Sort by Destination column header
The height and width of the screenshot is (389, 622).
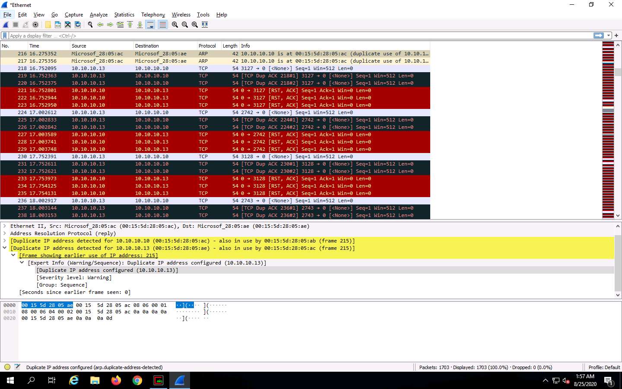[x=165, y=46]
